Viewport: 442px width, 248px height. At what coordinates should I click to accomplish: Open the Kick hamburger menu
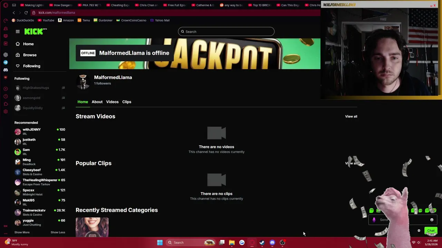tap(18, 32)
